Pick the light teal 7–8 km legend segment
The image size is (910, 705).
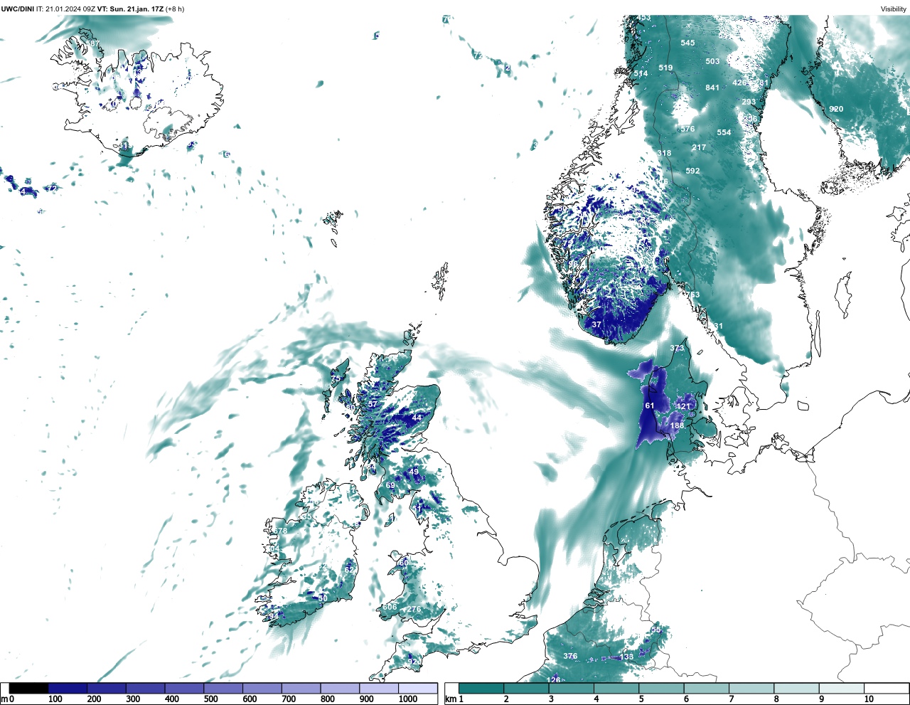pos(751,689)
